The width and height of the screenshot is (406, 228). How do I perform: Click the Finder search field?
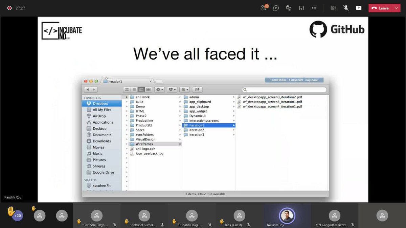(x=285, y=90)
